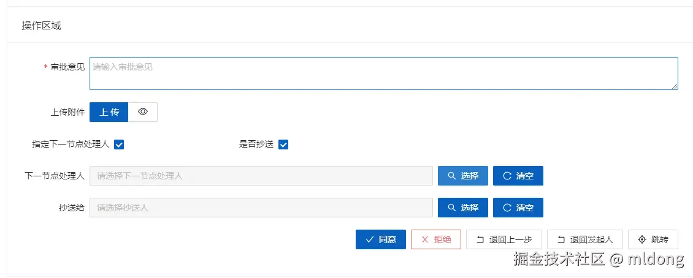Toggle the 是否抄送 checkbox
This screenshot has width=693, height=278.
coord(283,145)
